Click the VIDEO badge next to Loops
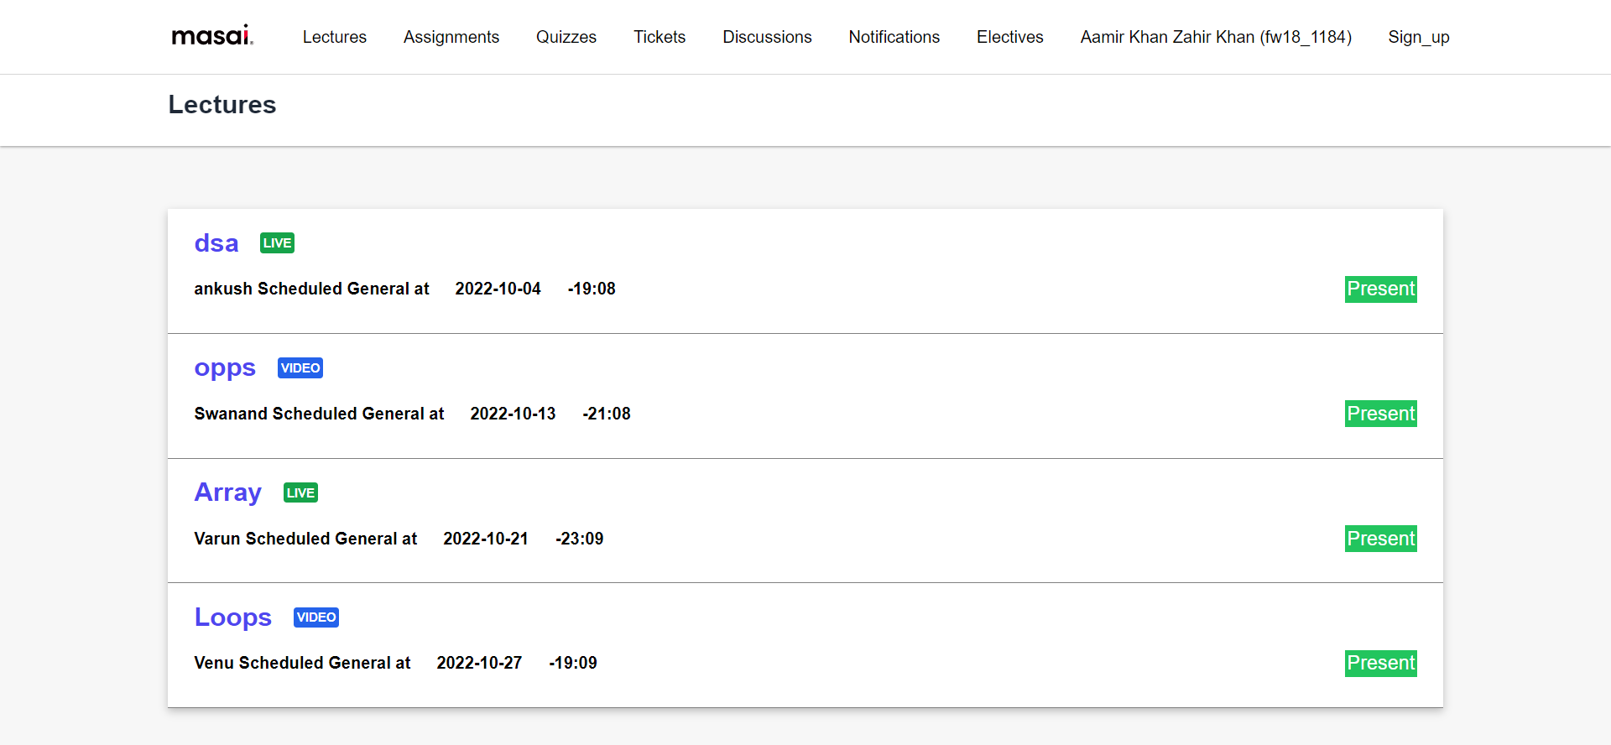 pos(316,617)
